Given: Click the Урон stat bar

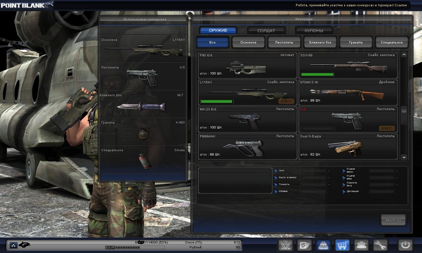Looking at the screenshot, I should 314,171.
